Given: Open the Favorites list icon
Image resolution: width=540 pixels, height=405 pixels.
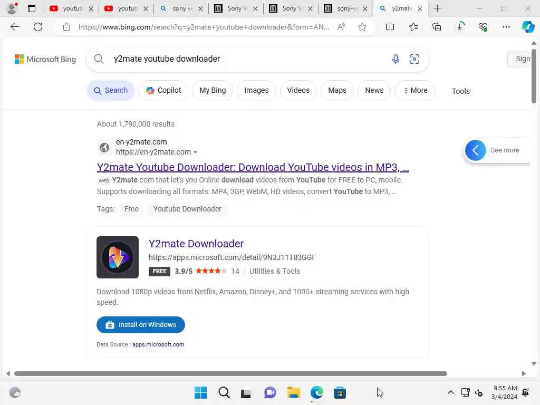Looking at the screenshot, I should [413, 27].
